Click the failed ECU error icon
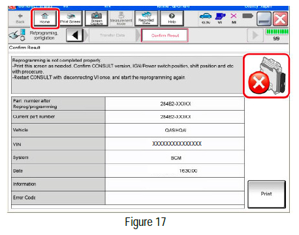 tap(266, 76)
